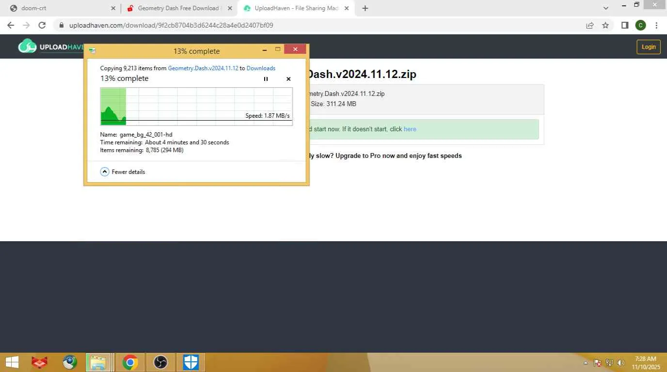Screen dimensions: 667x372
Task: Click the UploadHaven cloud logo
Action: point(27,46)
